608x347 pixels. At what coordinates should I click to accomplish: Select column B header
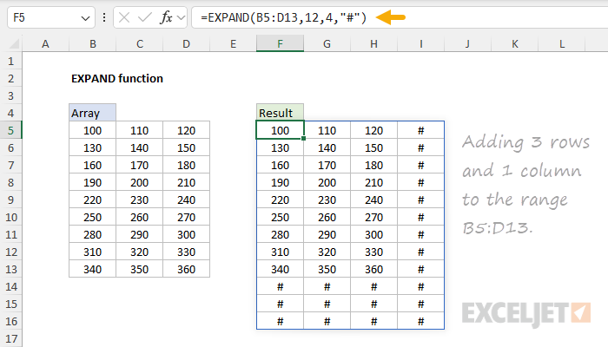[x=92, y=44]
